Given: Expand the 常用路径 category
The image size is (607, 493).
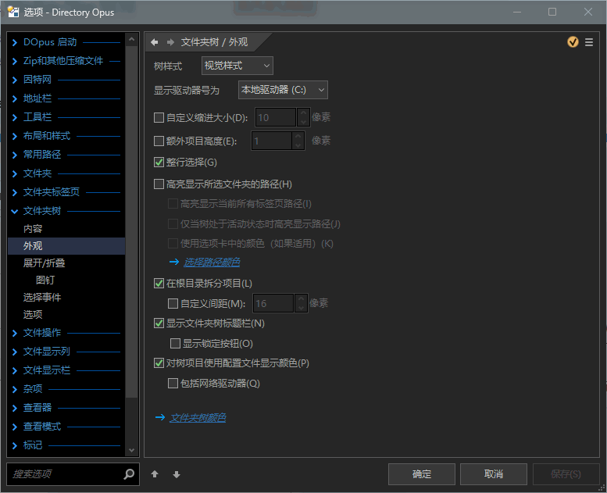Looking at the screenshot, I should pyautogui.click(x=15, y=155).
